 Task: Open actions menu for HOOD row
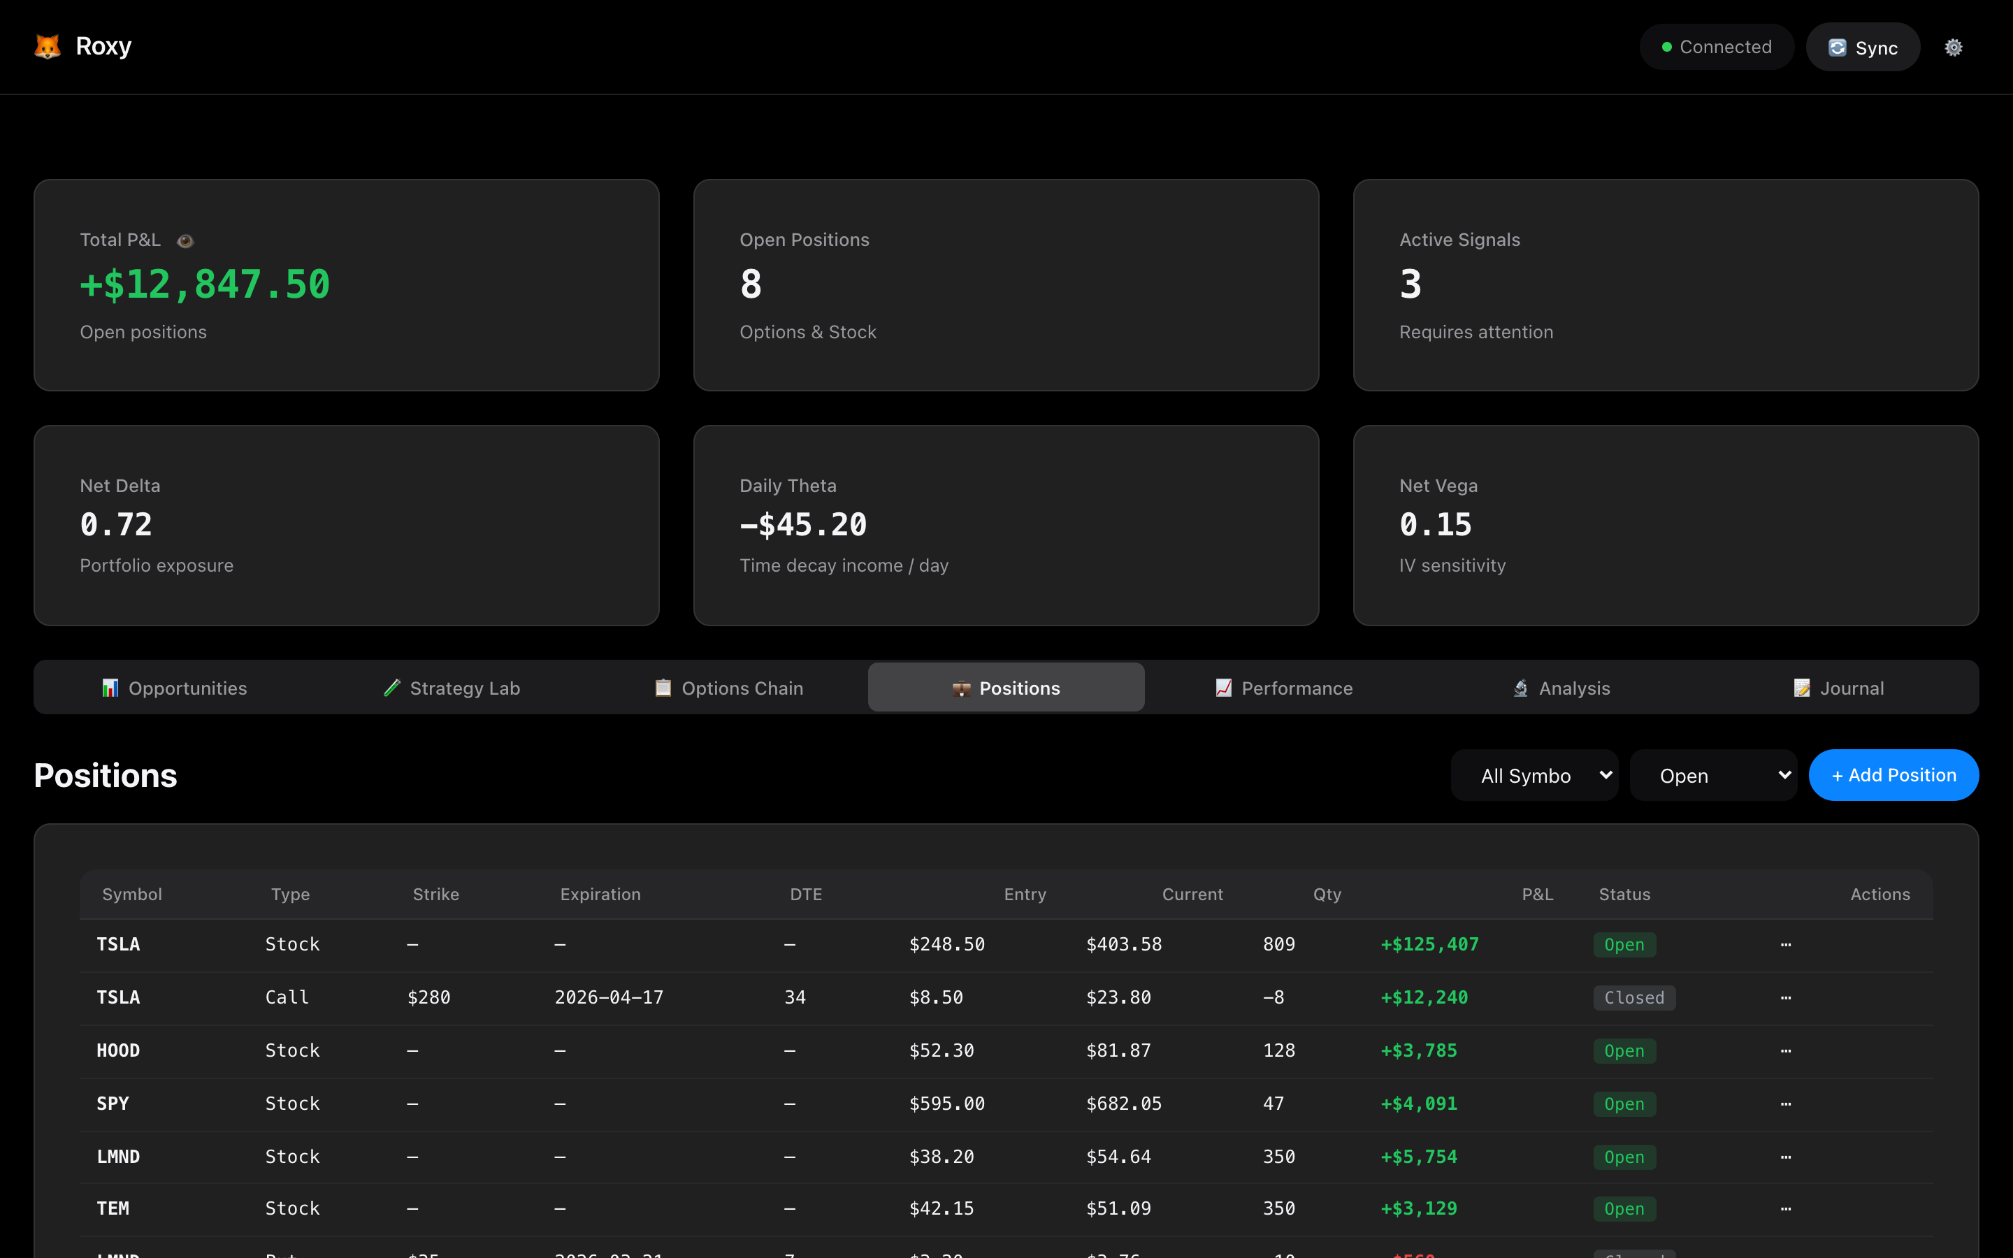pos(1785,1051)
